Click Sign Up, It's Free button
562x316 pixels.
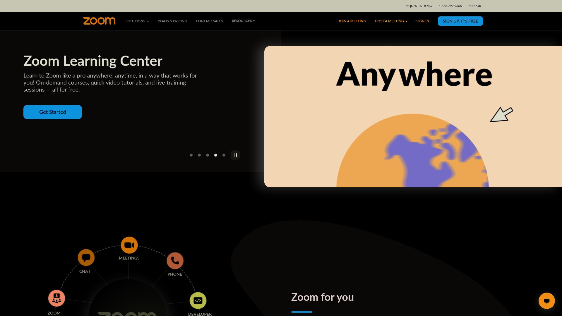tap(460, 21)
